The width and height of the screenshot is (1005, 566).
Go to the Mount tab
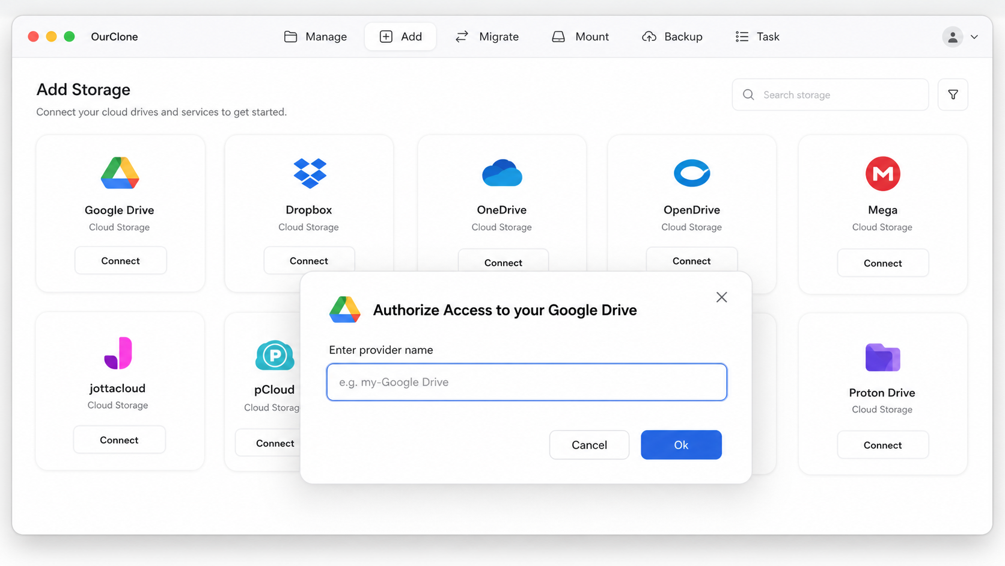tap(580, 37)
